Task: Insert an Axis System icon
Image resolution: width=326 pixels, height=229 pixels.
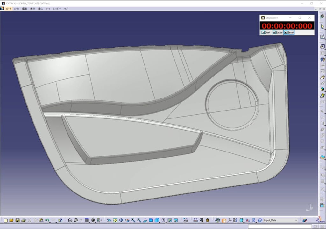Action: (x=229, y=220)
